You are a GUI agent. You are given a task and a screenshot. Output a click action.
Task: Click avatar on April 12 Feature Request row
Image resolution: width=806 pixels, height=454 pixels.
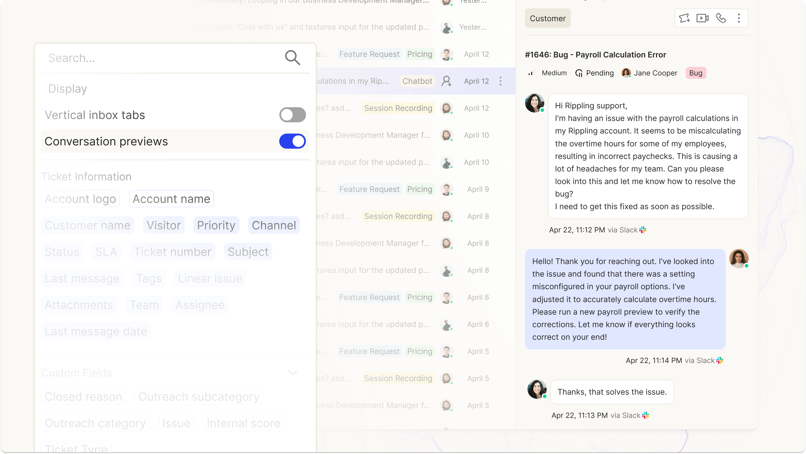(446, 54)
